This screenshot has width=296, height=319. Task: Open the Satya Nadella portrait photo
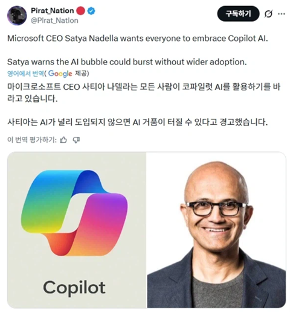[x=216, y=230]
